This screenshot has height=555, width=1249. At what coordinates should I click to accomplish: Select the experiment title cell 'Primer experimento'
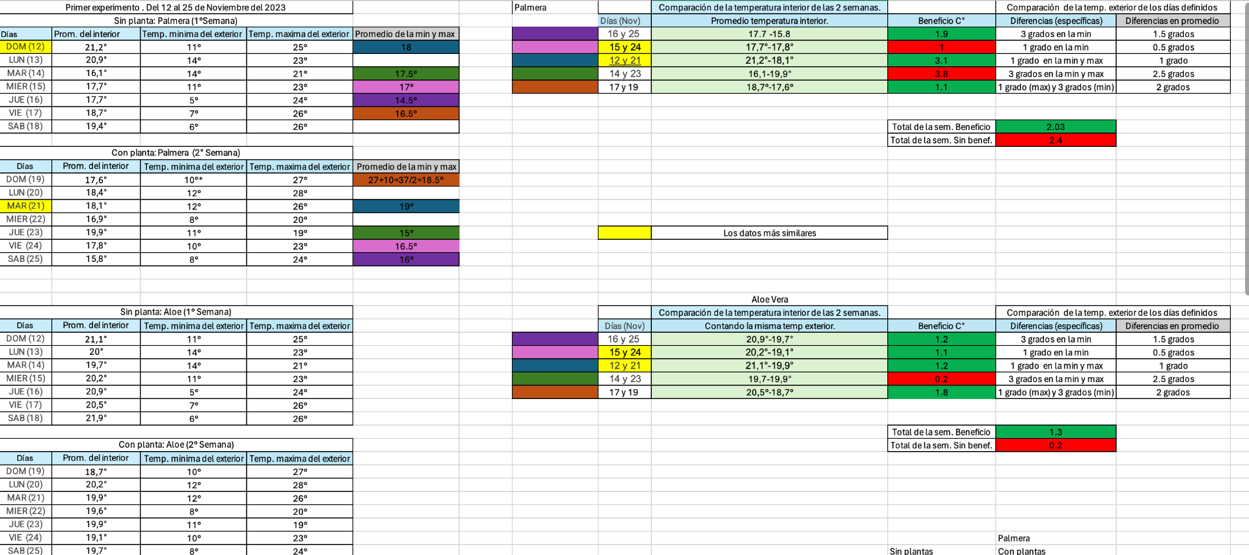(176, 7)
